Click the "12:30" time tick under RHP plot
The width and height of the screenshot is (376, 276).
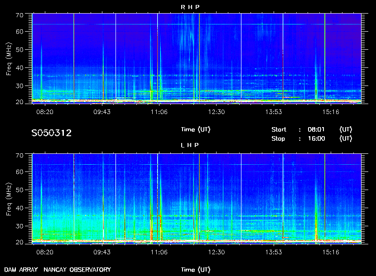point(216,112)
